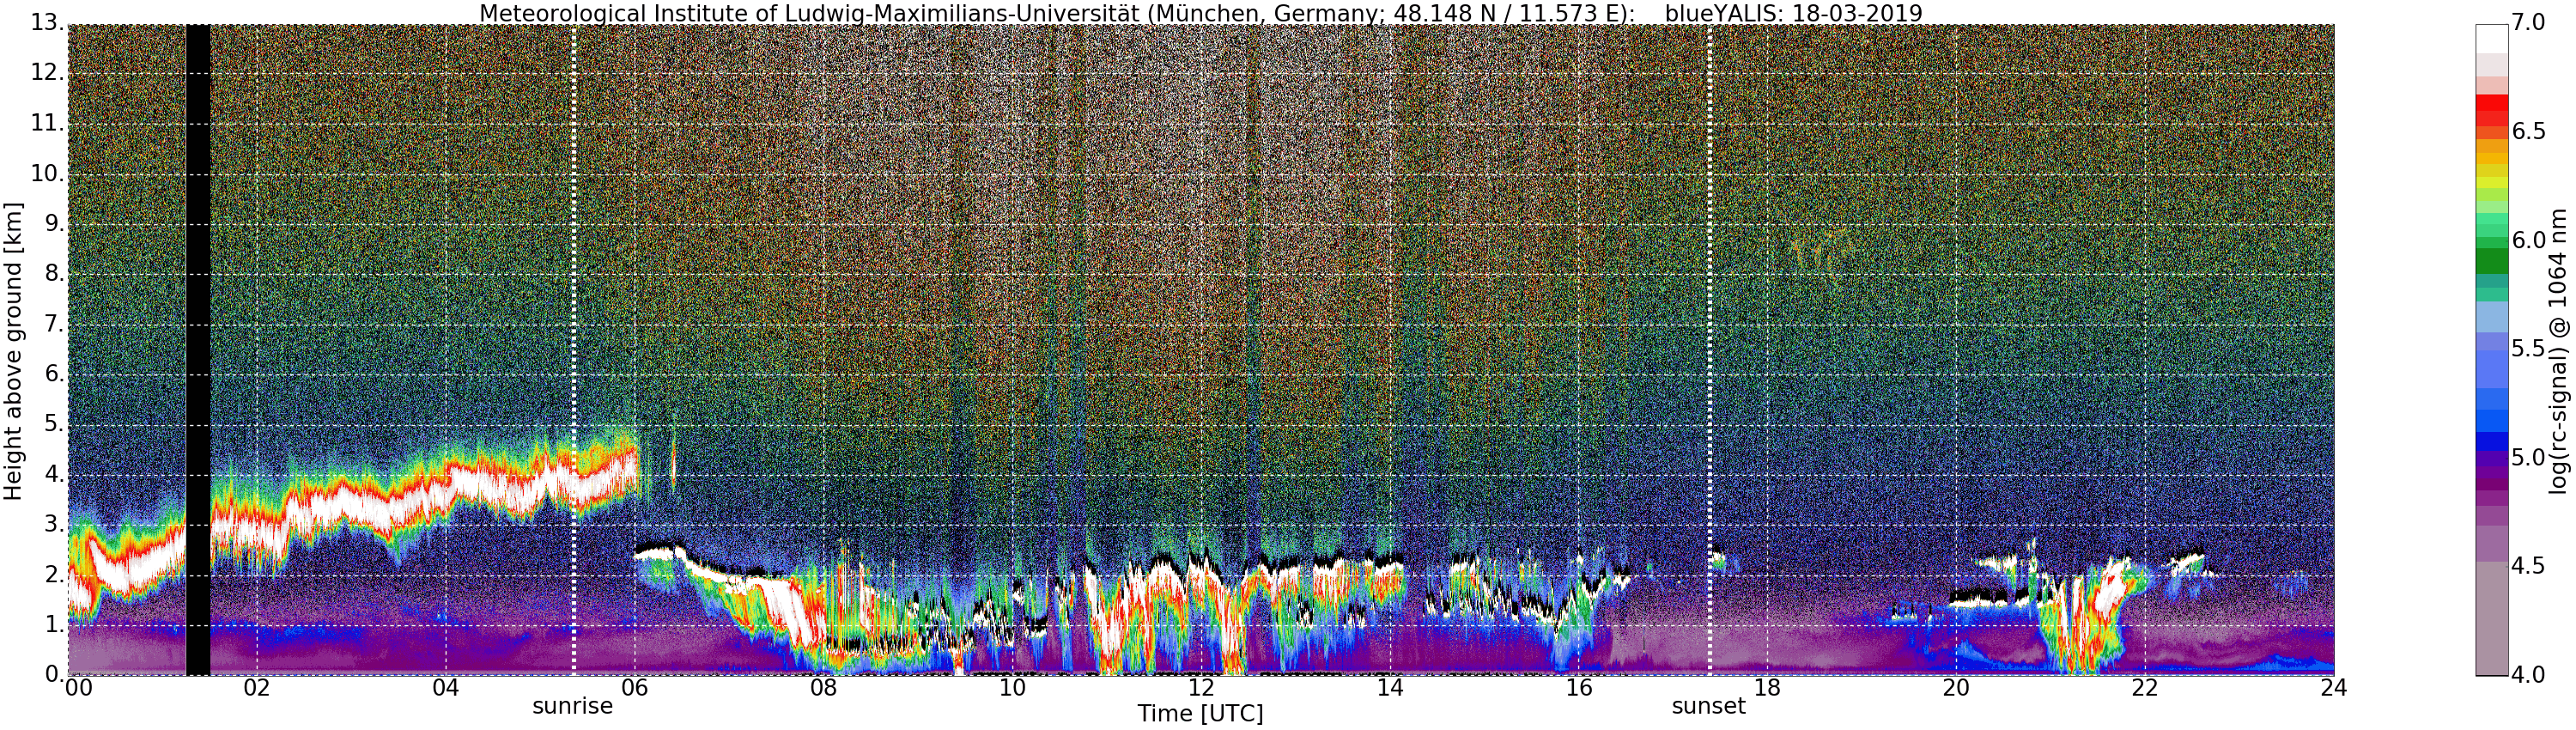This screenshot has height=730, width=2576.
Task: Click the '8.' height axis tick label
Action: pyautogui.click(x=53, y=273)
